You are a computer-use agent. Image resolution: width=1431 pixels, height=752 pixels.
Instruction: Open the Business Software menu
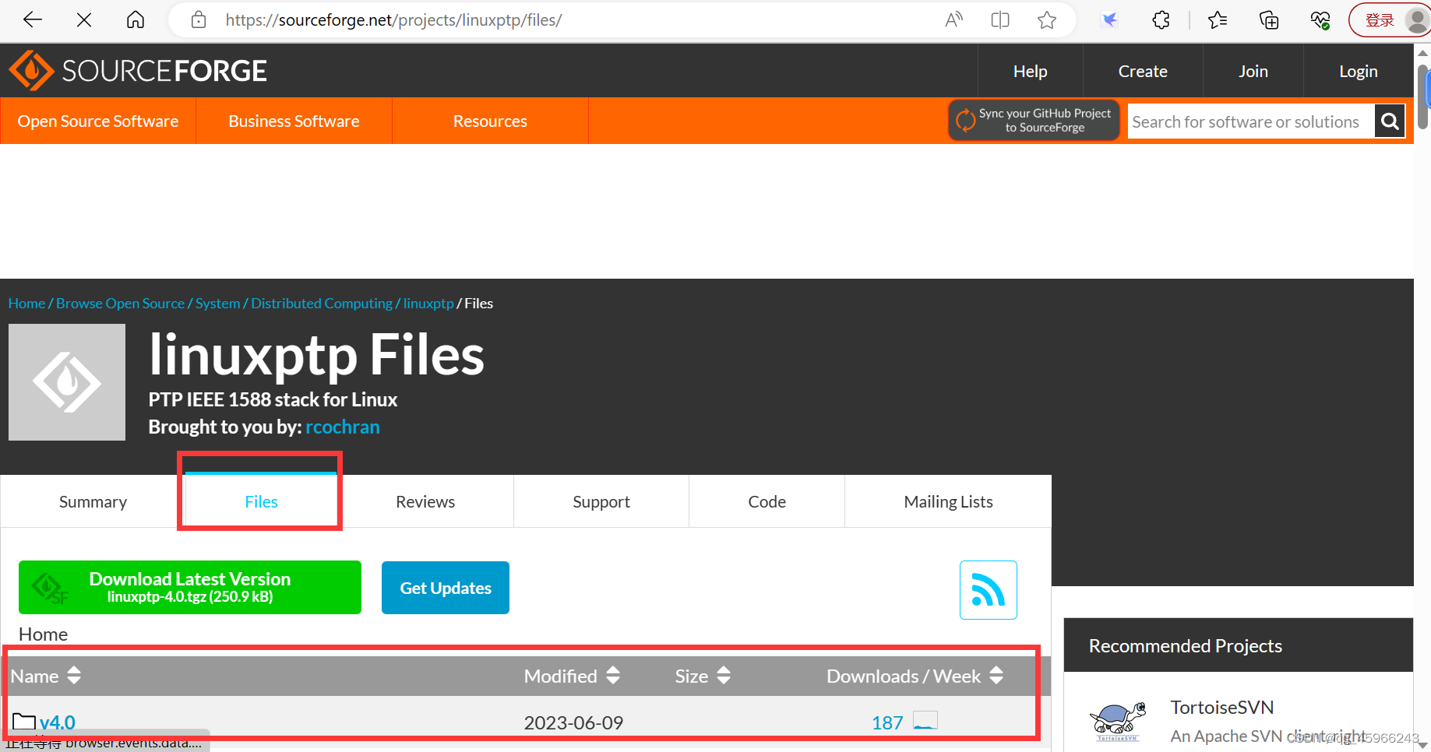point(294,121)
